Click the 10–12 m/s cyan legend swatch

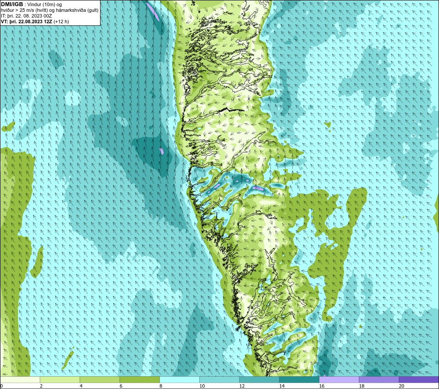(x=219, y=380)
